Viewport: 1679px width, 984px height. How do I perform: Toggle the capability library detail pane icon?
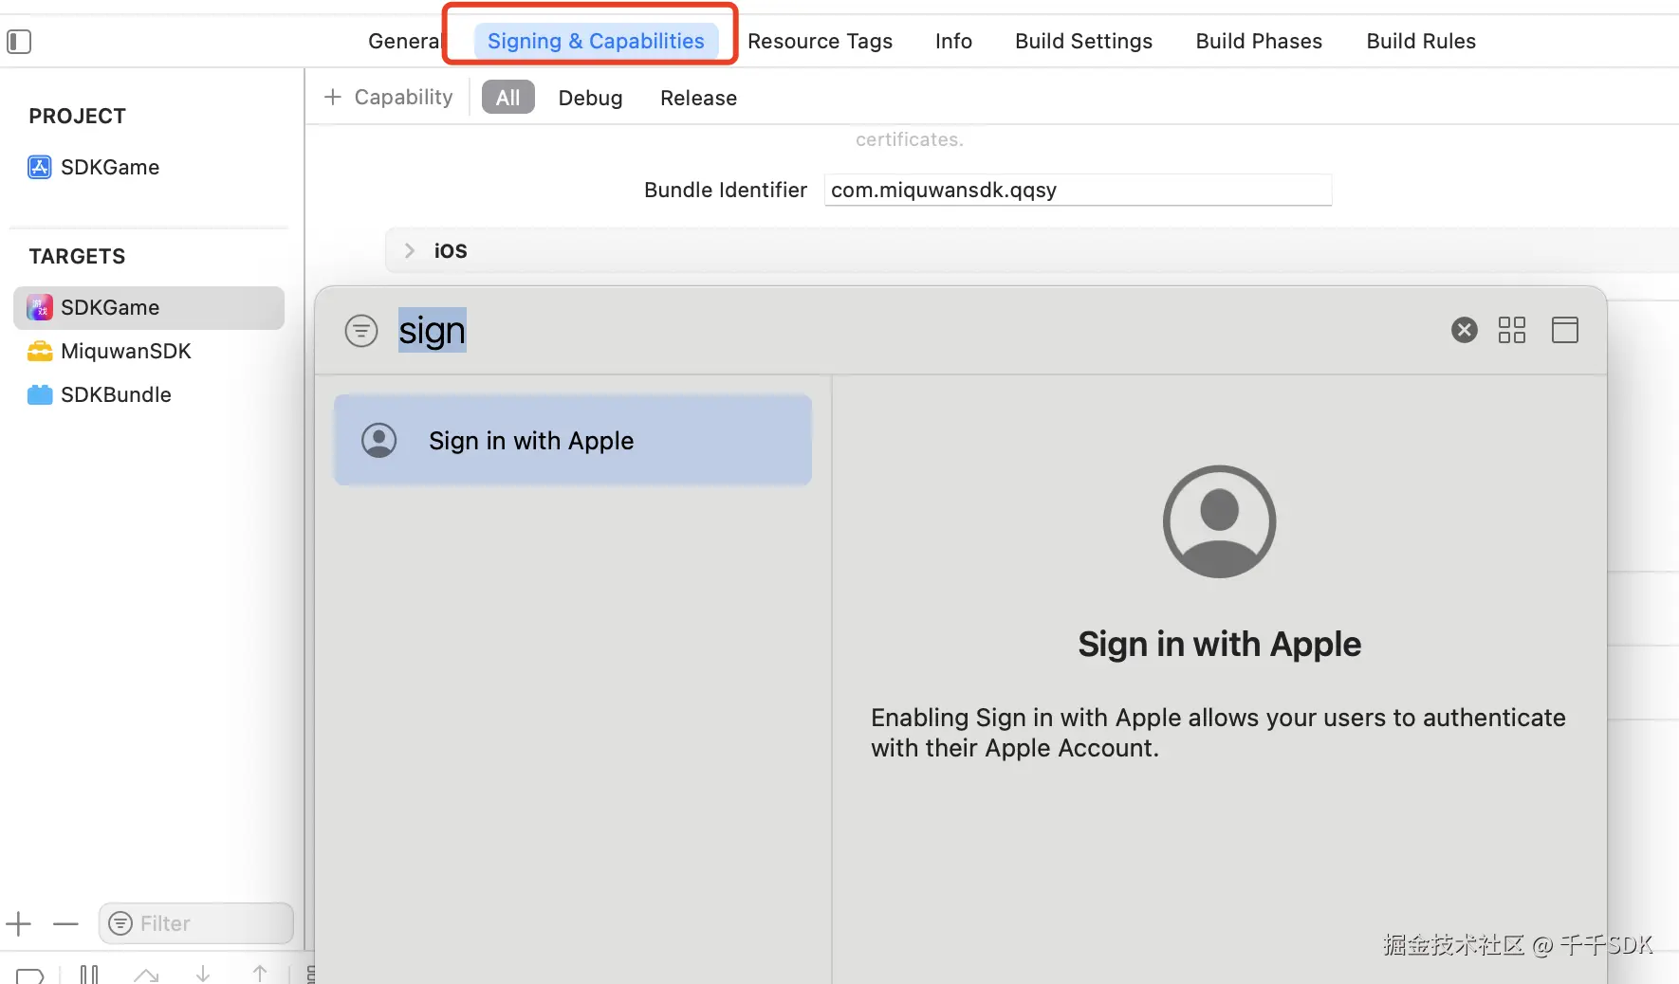1565,330
